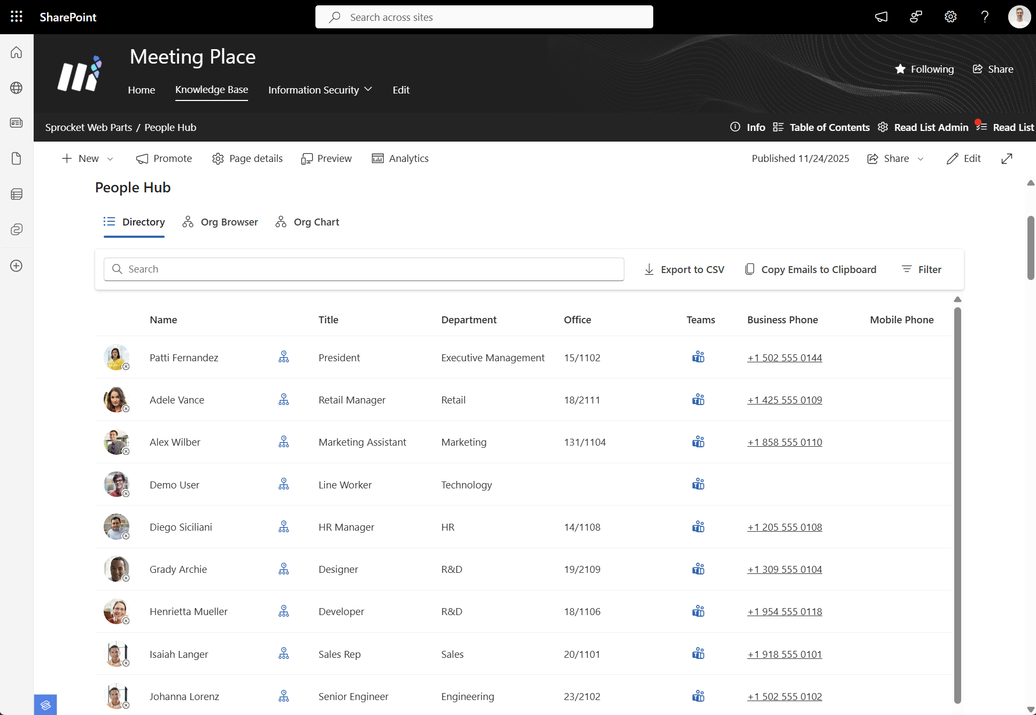
Task: Click Teams icon for Demo User
Action: 698,485
